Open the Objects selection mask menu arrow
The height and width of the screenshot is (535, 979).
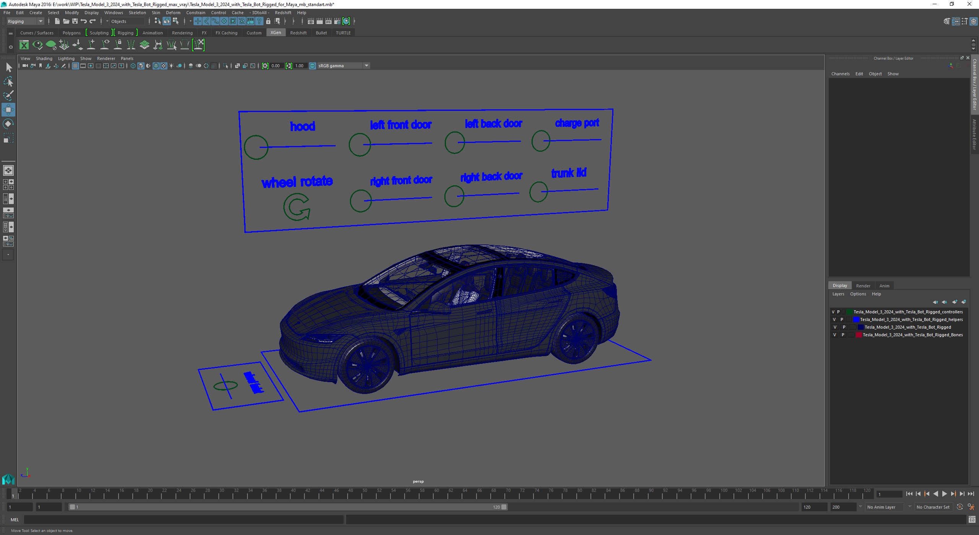[107, 21]
